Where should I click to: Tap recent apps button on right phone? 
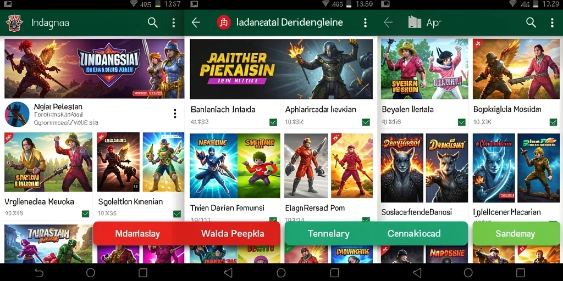[521, 273]
